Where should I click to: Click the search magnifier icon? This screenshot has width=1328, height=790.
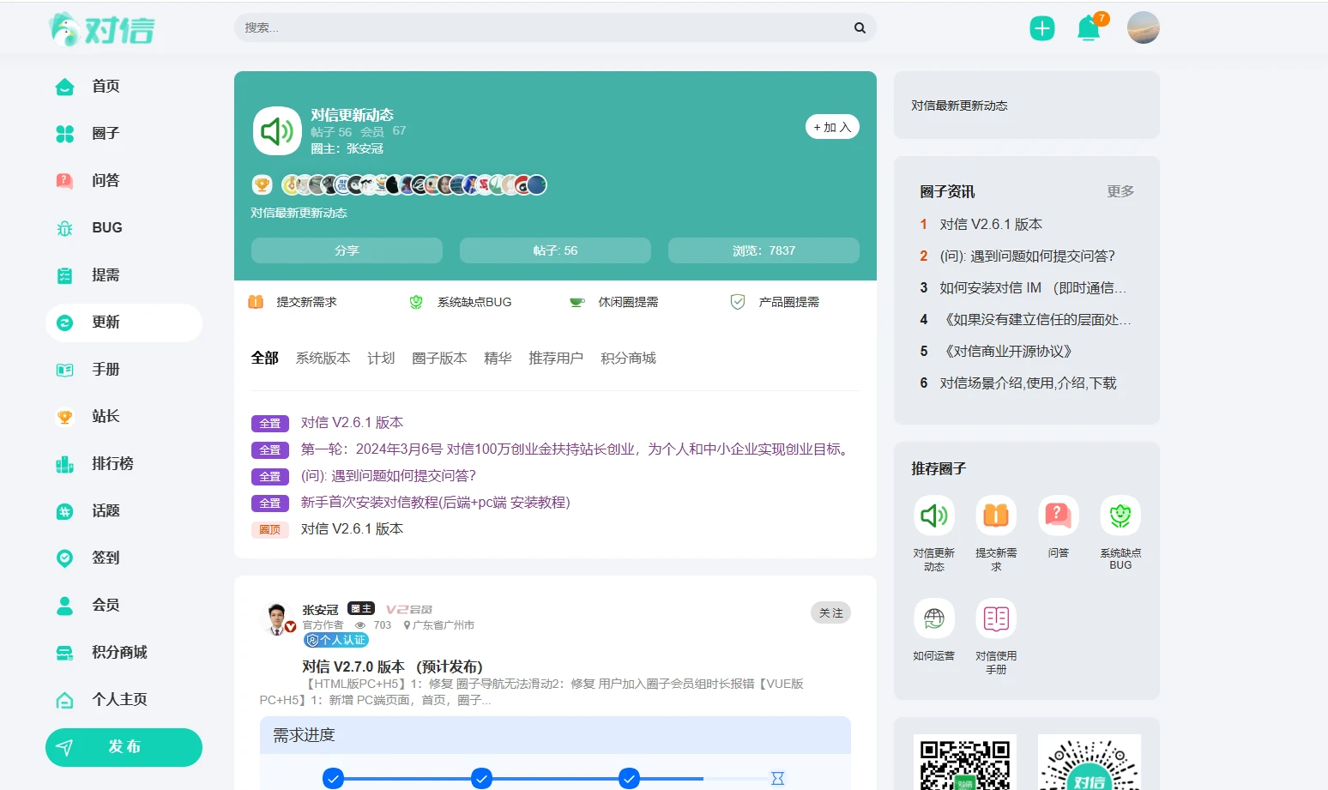860,28
